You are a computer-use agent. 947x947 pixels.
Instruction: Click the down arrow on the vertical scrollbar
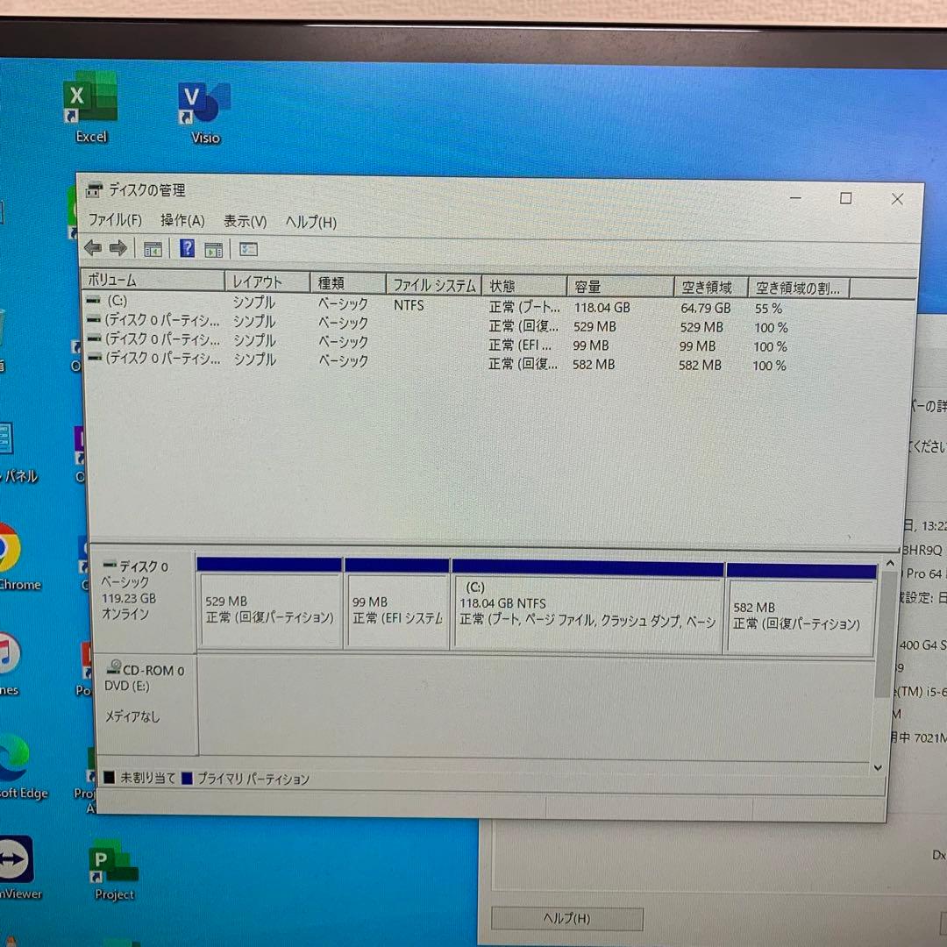(x=878, y=767)
